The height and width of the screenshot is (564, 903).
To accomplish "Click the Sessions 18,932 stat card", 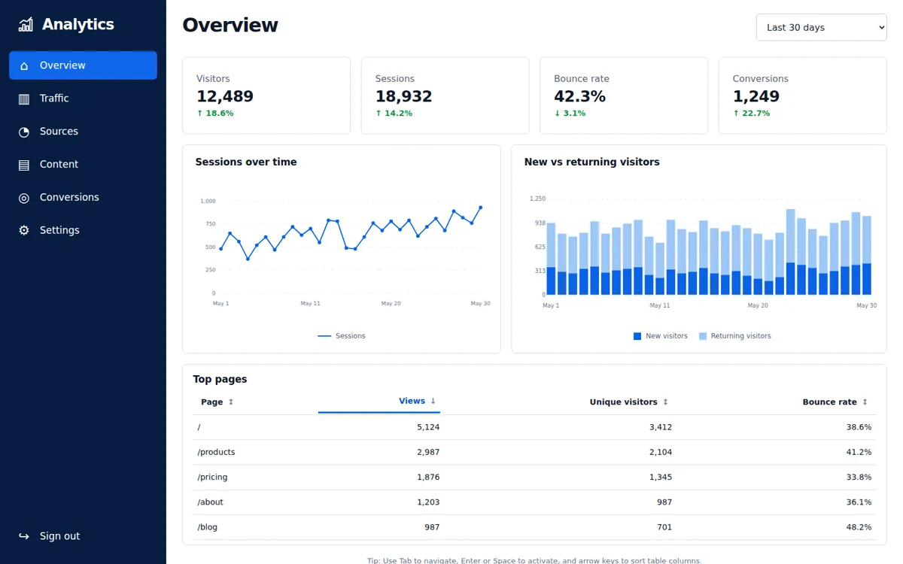I will click(445, 96).
